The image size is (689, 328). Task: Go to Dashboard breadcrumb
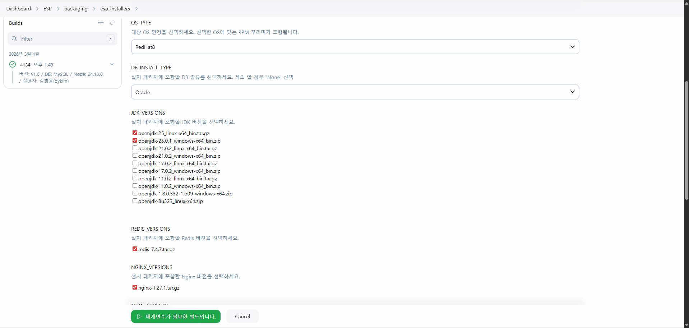pyautogui.click(x=19, y=9)
